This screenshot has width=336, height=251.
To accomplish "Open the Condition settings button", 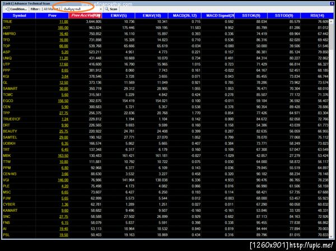I will (16, 9).
